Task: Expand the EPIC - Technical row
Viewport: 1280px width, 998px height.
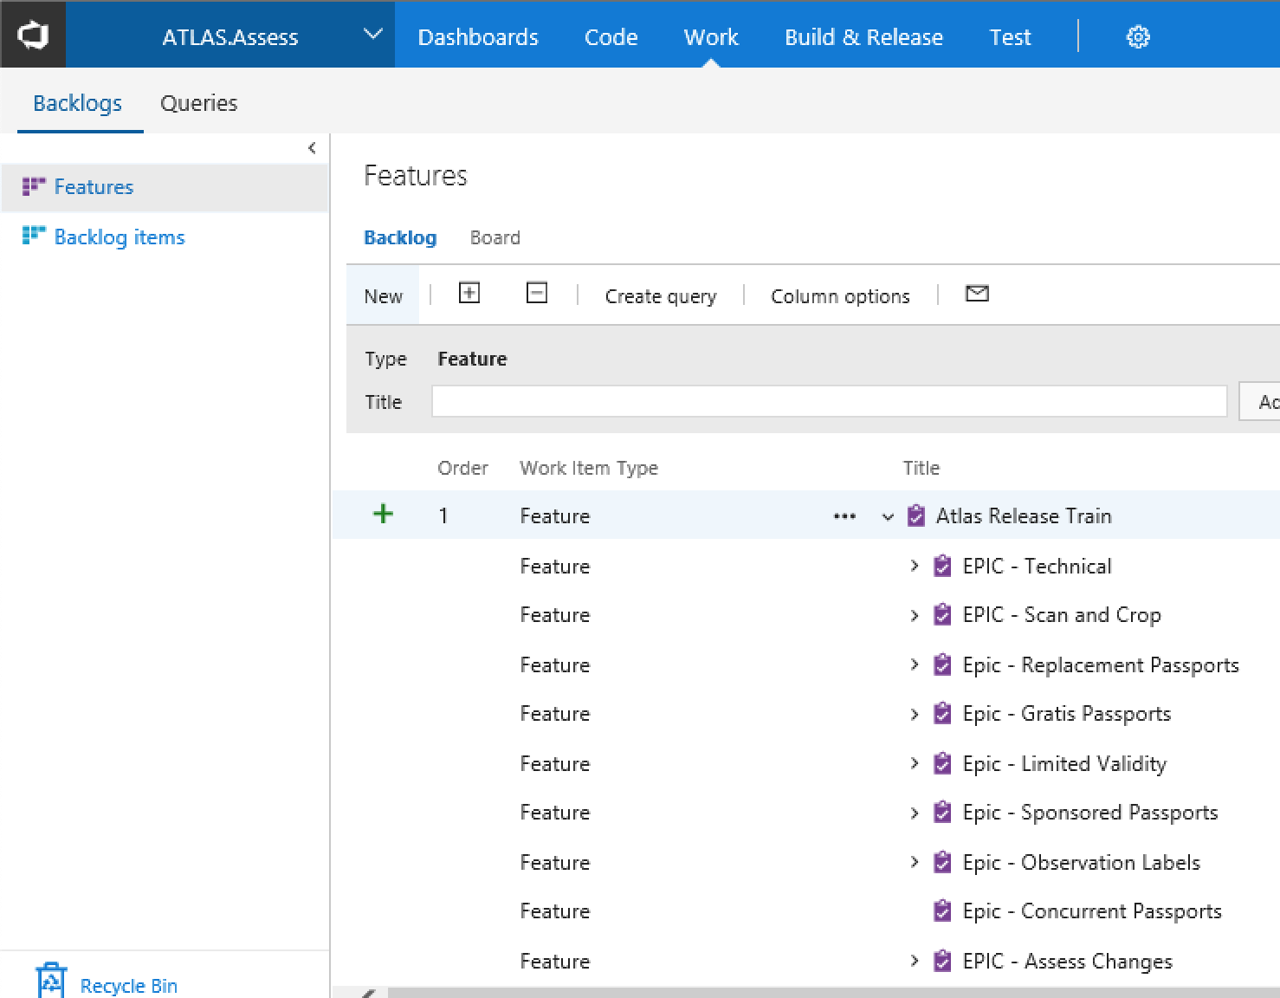Action: tap(915, 565)
